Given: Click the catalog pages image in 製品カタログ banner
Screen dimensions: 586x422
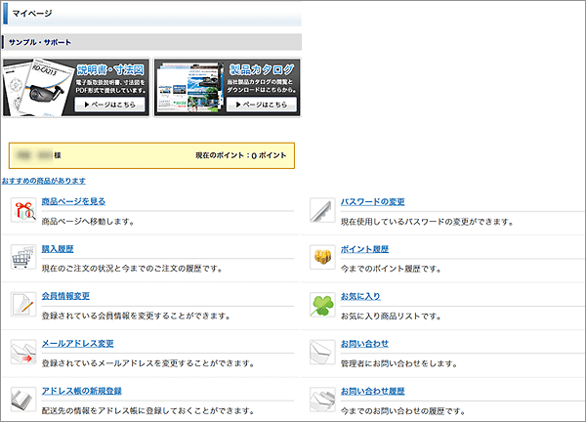Looking at the screenshot, I should [x=189, y=88].
